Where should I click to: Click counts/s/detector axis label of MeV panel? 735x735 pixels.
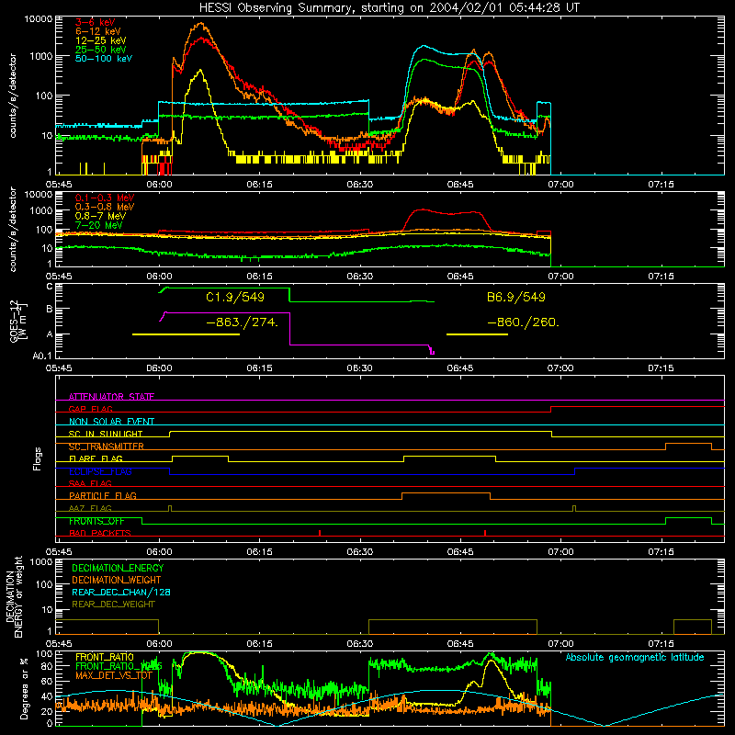13,229
